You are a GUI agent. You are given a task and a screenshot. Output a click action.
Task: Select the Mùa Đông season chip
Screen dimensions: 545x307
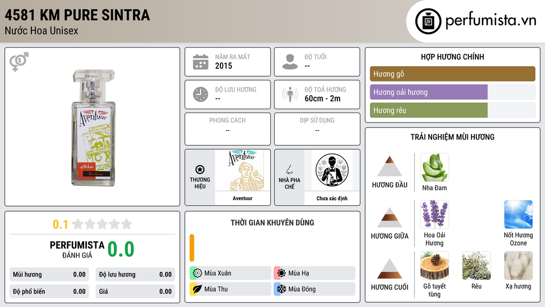click(x=315, y=289)
